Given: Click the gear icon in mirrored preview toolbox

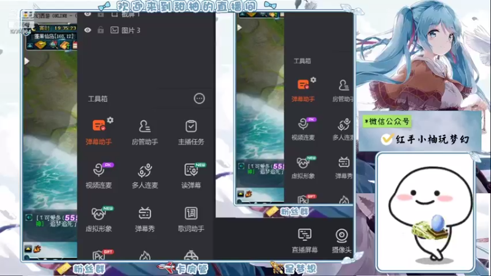Looking at the screenshot, I should tap(313, 80).
